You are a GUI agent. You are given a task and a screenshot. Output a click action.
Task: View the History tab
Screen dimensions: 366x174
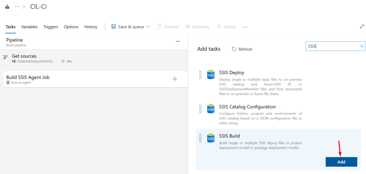(91, 27)
